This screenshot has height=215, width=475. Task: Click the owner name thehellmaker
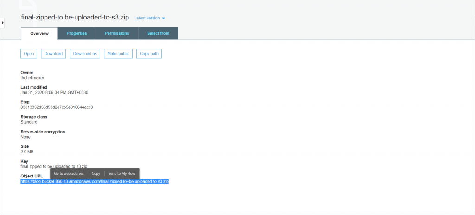(32, 78)
